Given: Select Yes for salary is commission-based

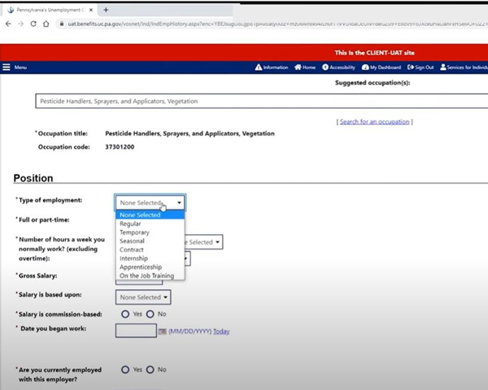Looking at the screenshot, I should click(x=125, y=314).
